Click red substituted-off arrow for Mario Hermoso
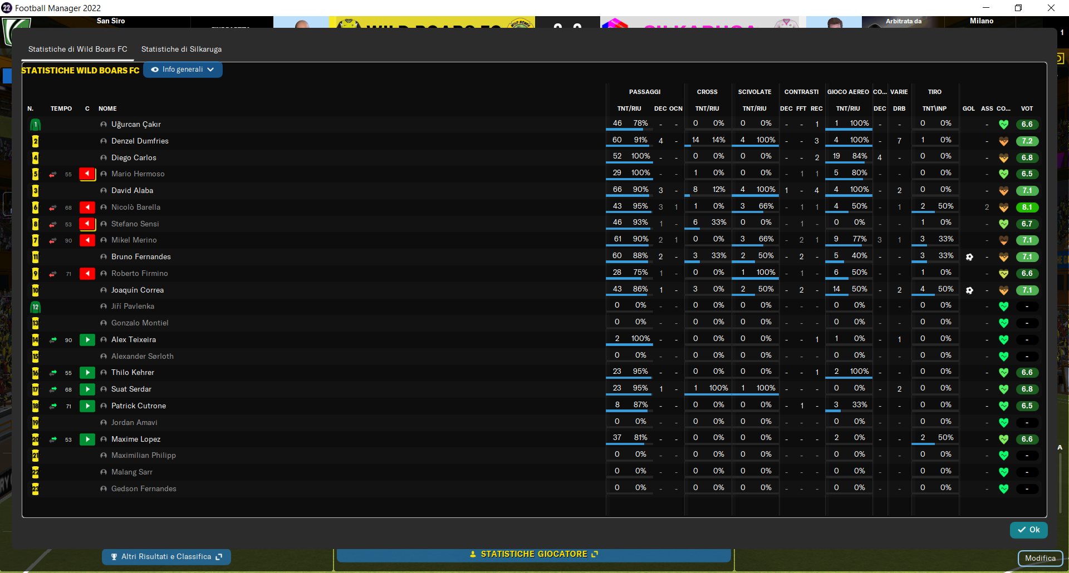Screen dimensions: 1069x573 pyautogui.click(x=87, y=174)
